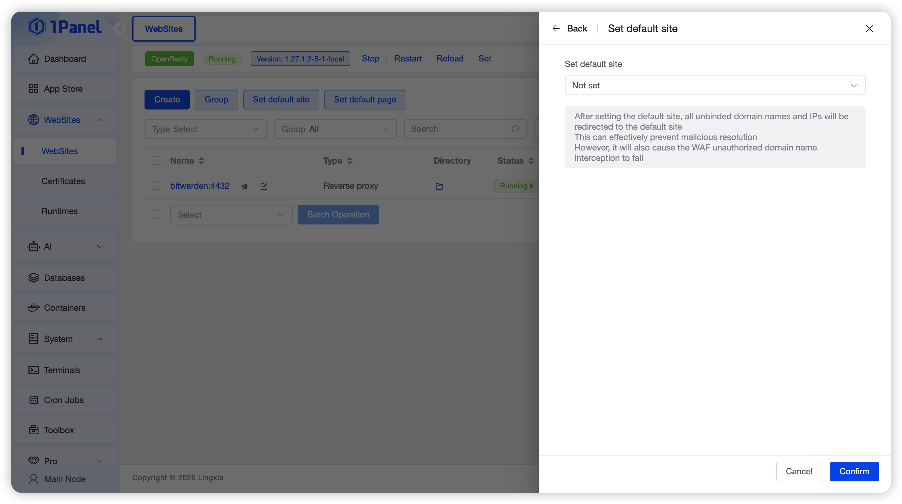
Task: Open the Not set default site dropdown
Action: (x=715, y=85)
